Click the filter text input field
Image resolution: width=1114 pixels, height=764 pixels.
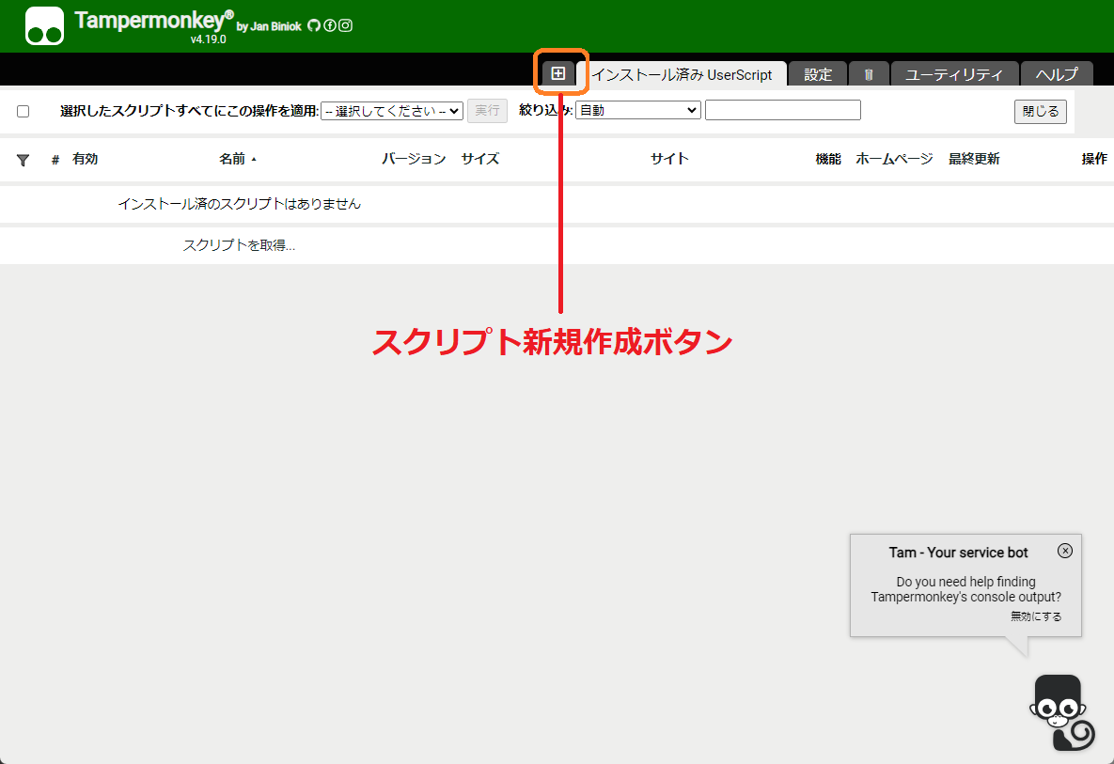coord(782,109)
